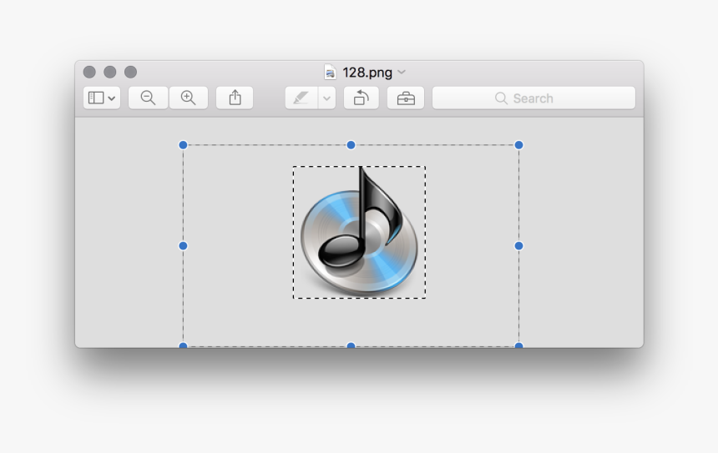The image size is (718, 453).
Task: Click into the Search field
Action: point(534,98)
